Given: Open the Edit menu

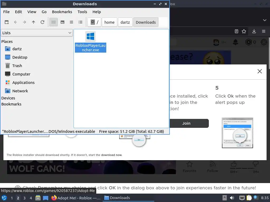Looking at the screenshot, I should tap(18, 12).
